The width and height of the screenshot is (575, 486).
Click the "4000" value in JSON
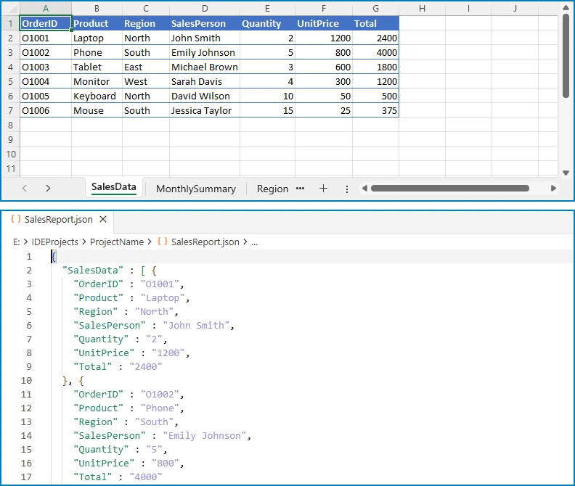(x=146, y=477)
